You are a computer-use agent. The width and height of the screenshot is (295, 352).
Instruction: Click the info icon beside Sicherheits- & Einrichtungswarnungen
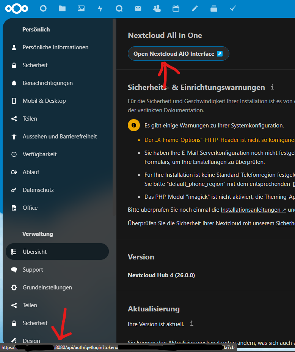coord(272,87)
